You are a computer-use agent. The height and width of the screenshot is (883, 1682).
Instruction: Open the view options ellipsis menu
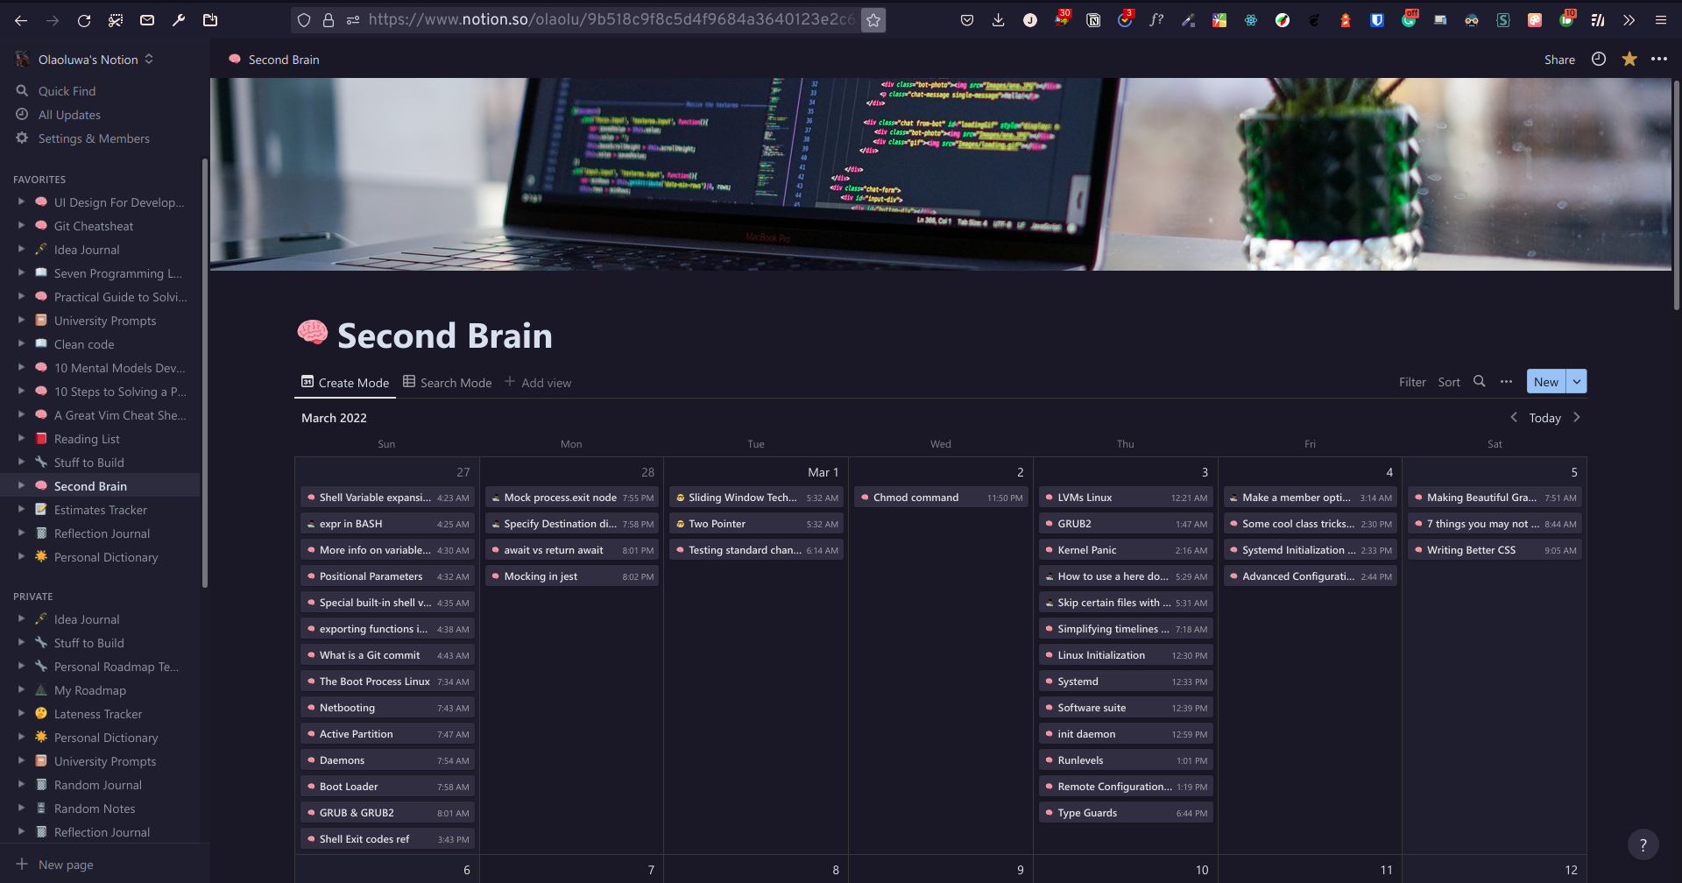coord(1507,382)
